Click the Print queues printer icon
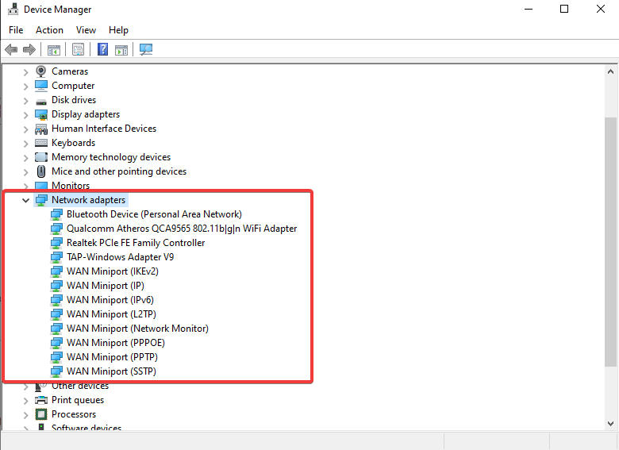 pyautogui.click(x=41, y=400)
